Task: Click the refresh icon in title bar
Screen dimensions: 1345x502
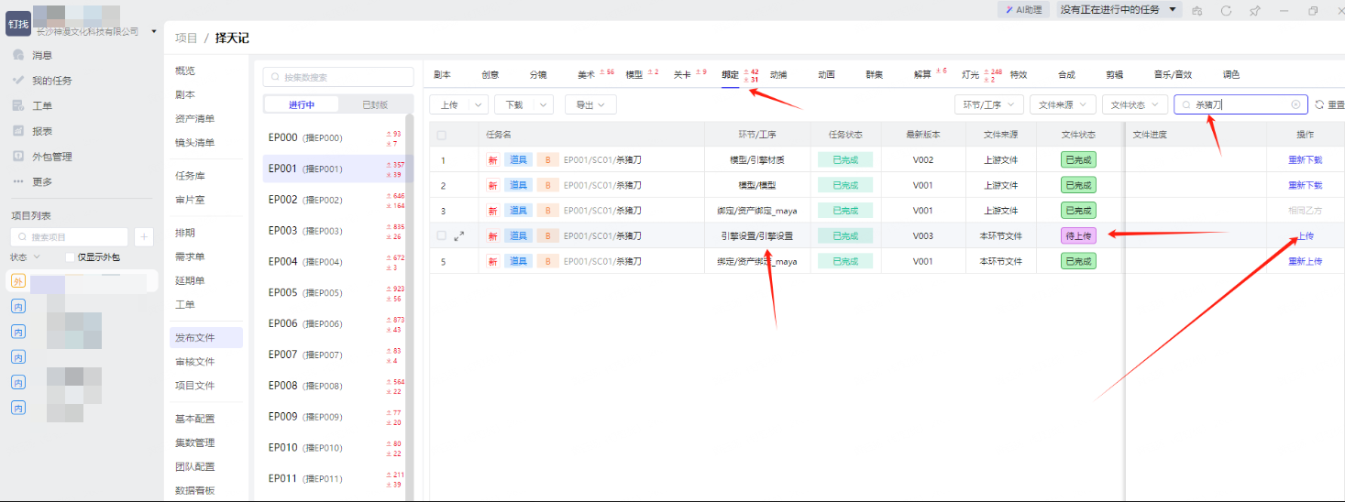Action: (x=1226, y=10)
